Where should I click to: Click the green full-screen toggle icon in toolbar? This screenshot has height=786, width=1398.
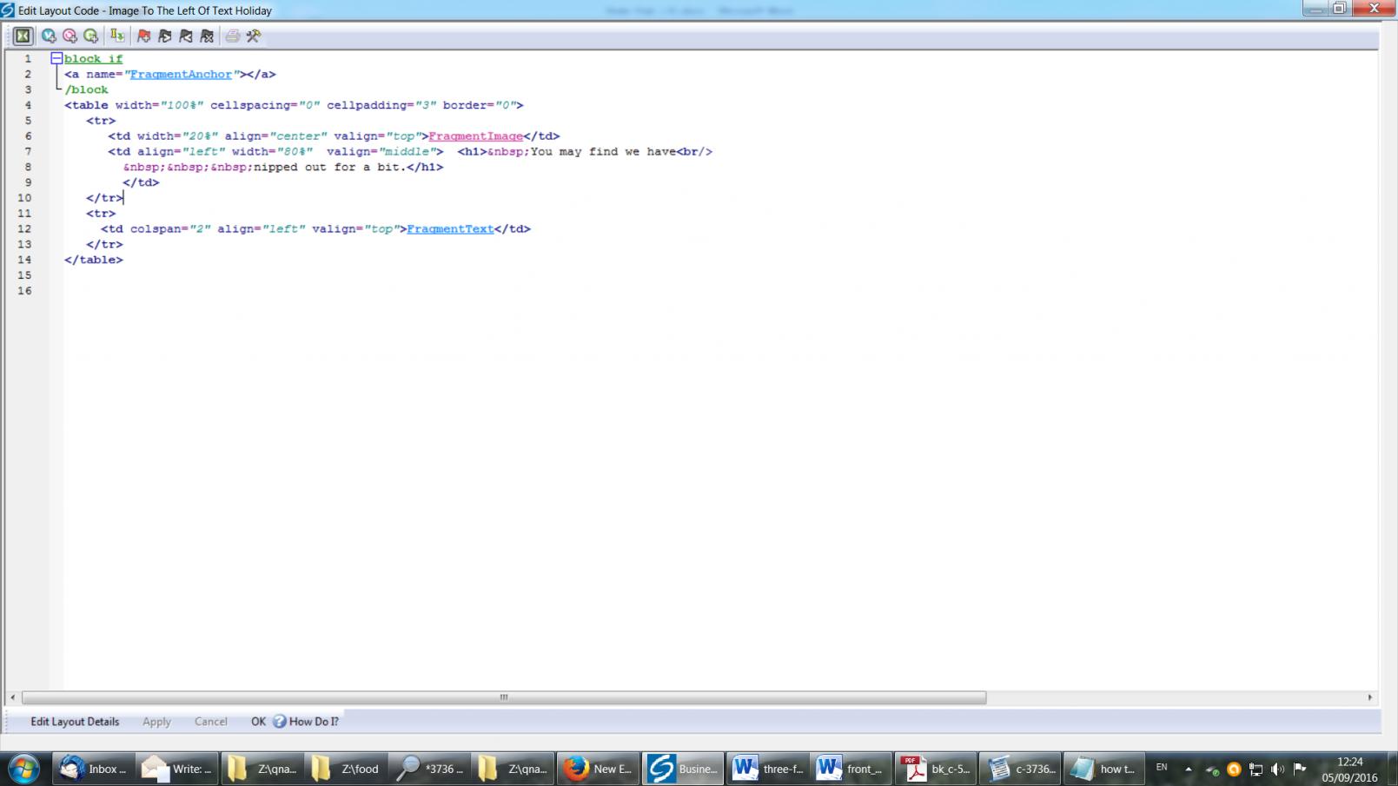(x=23, y=36)
